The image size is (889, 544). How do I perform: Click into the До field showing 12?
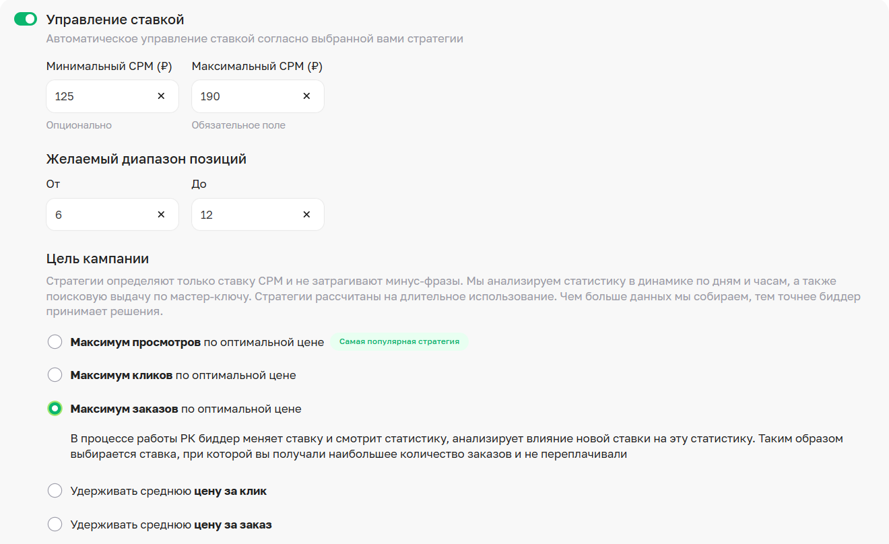(x=246, y=215)
